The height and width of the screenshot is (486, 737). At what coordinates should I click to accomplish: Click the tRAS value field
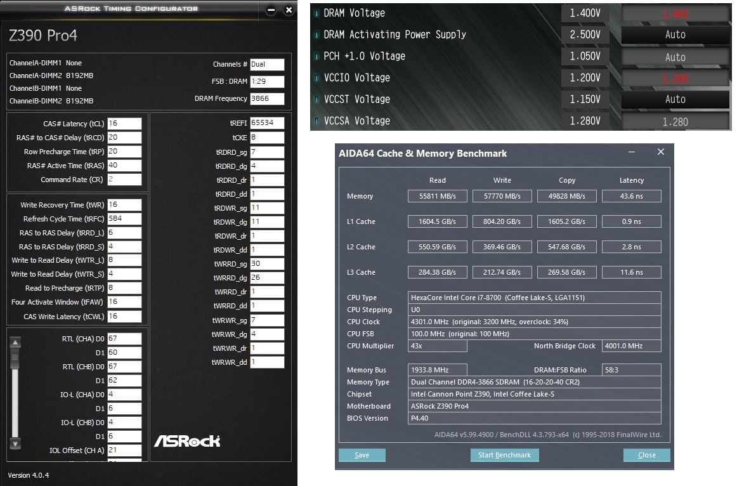pos(124,166)
